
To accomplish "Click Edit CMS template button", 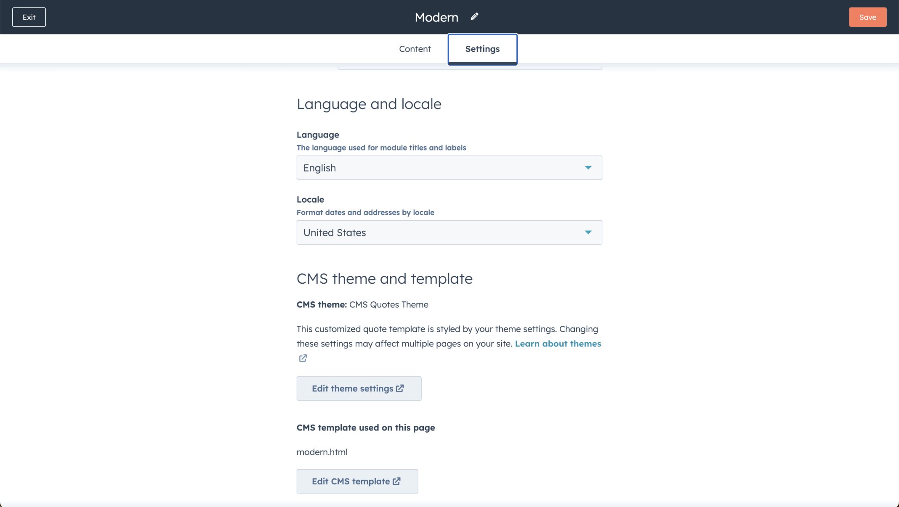I will tap(357, 481).
